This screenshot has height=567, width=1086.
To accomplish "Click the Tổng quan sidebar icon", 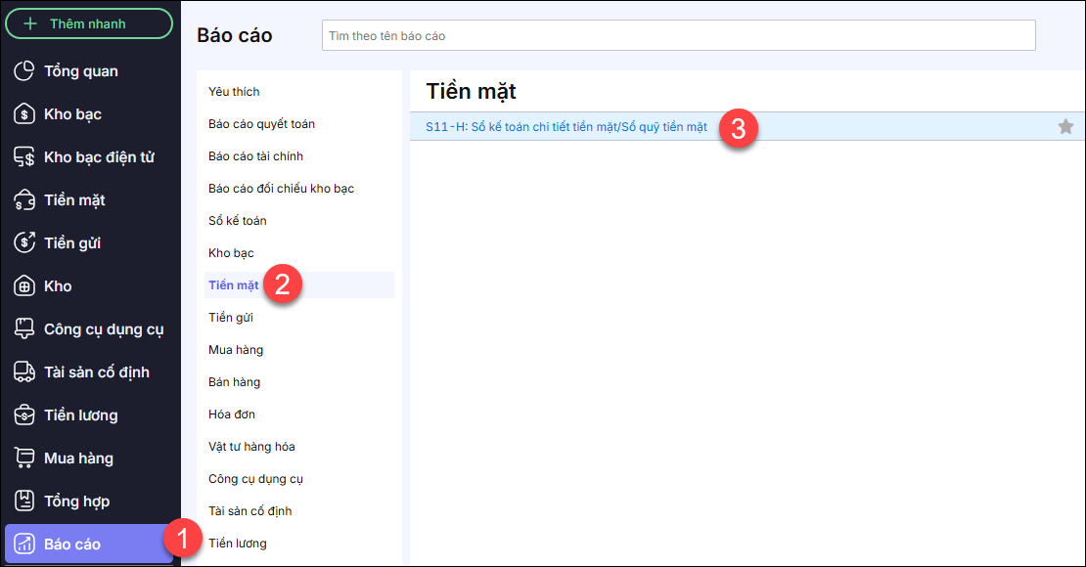I will [25, 71].
